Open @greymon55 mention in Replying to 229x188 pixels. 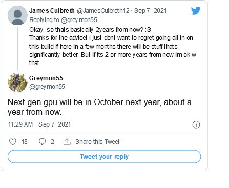tap(79, 20)
